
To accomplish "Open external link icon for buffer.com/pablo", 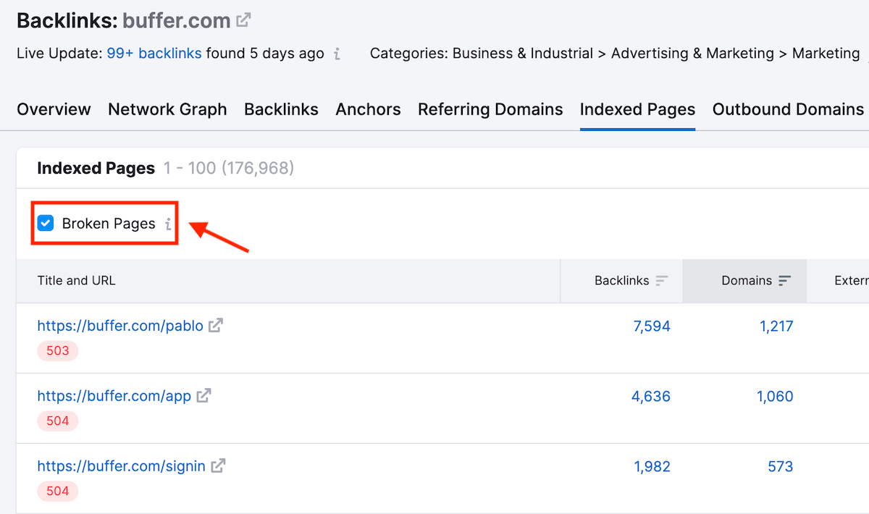I will pos(216,326).
